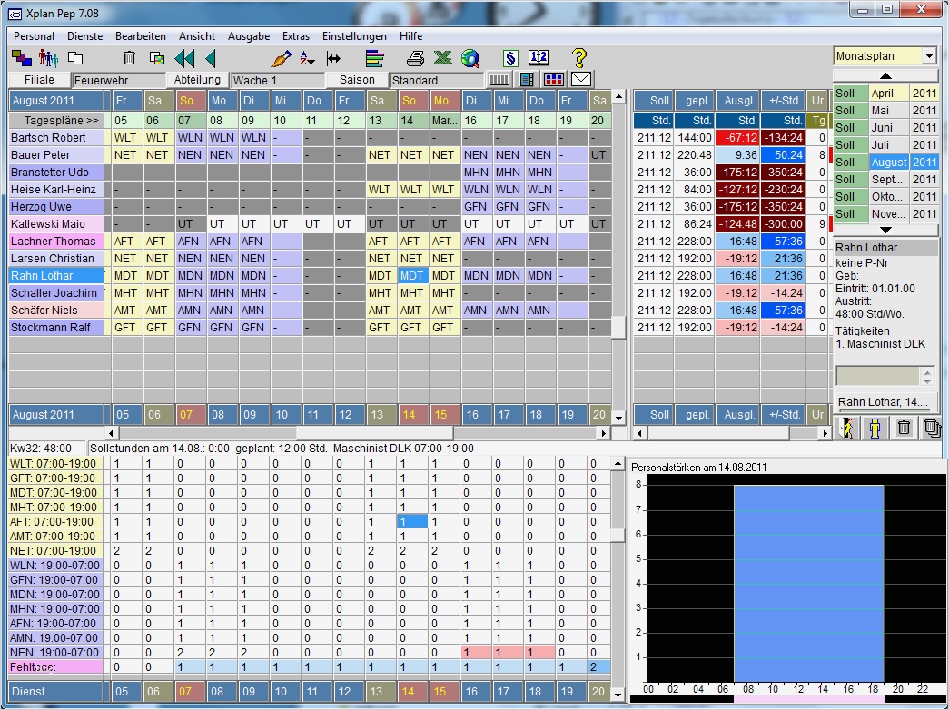949x710 pixels.
Task: Click the blue book panel icon
Action: click(x=527, y=79)
